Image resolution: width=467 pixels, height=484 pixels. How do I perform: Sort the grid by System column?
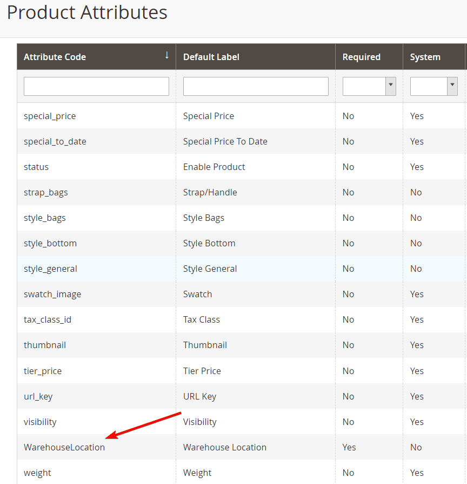tap(425, 56)
